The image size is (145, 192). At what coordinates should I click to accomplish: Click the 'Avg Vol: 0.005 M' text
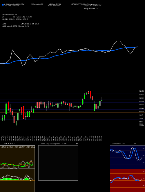(x=93, y=5)
